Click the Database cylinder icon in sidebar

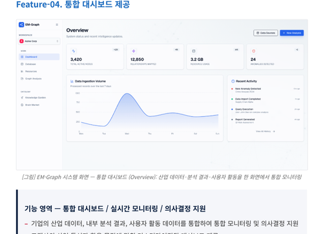[22, 64]
